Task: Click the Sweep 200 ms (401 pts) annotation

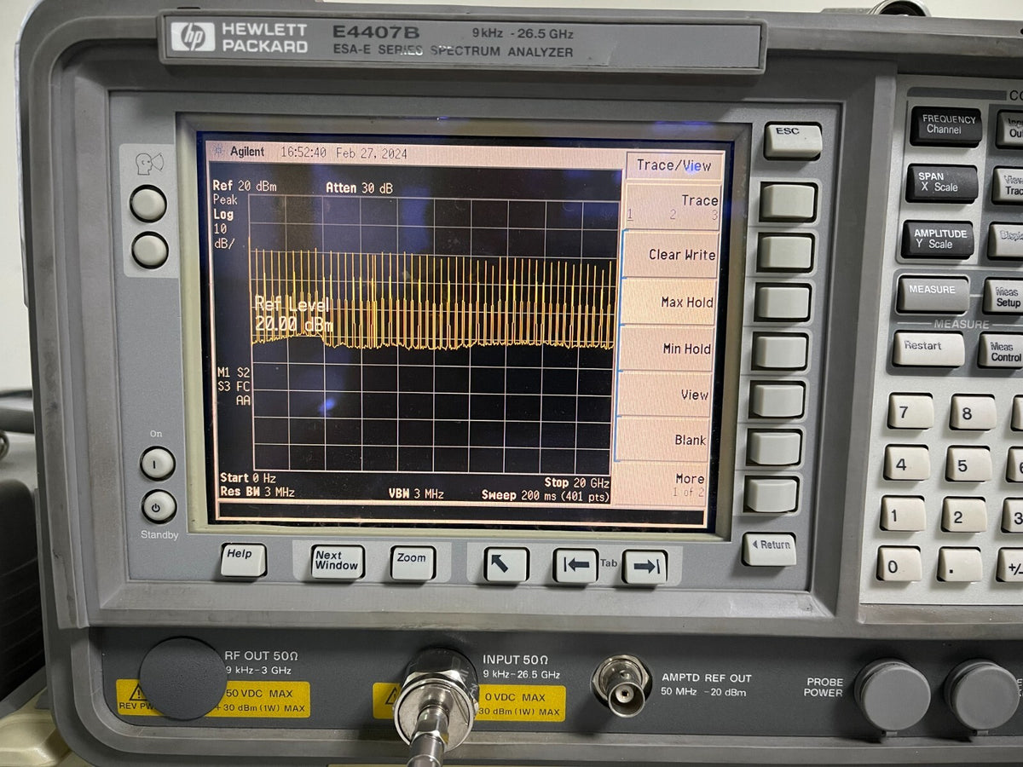Action: (x=546, y=495)
